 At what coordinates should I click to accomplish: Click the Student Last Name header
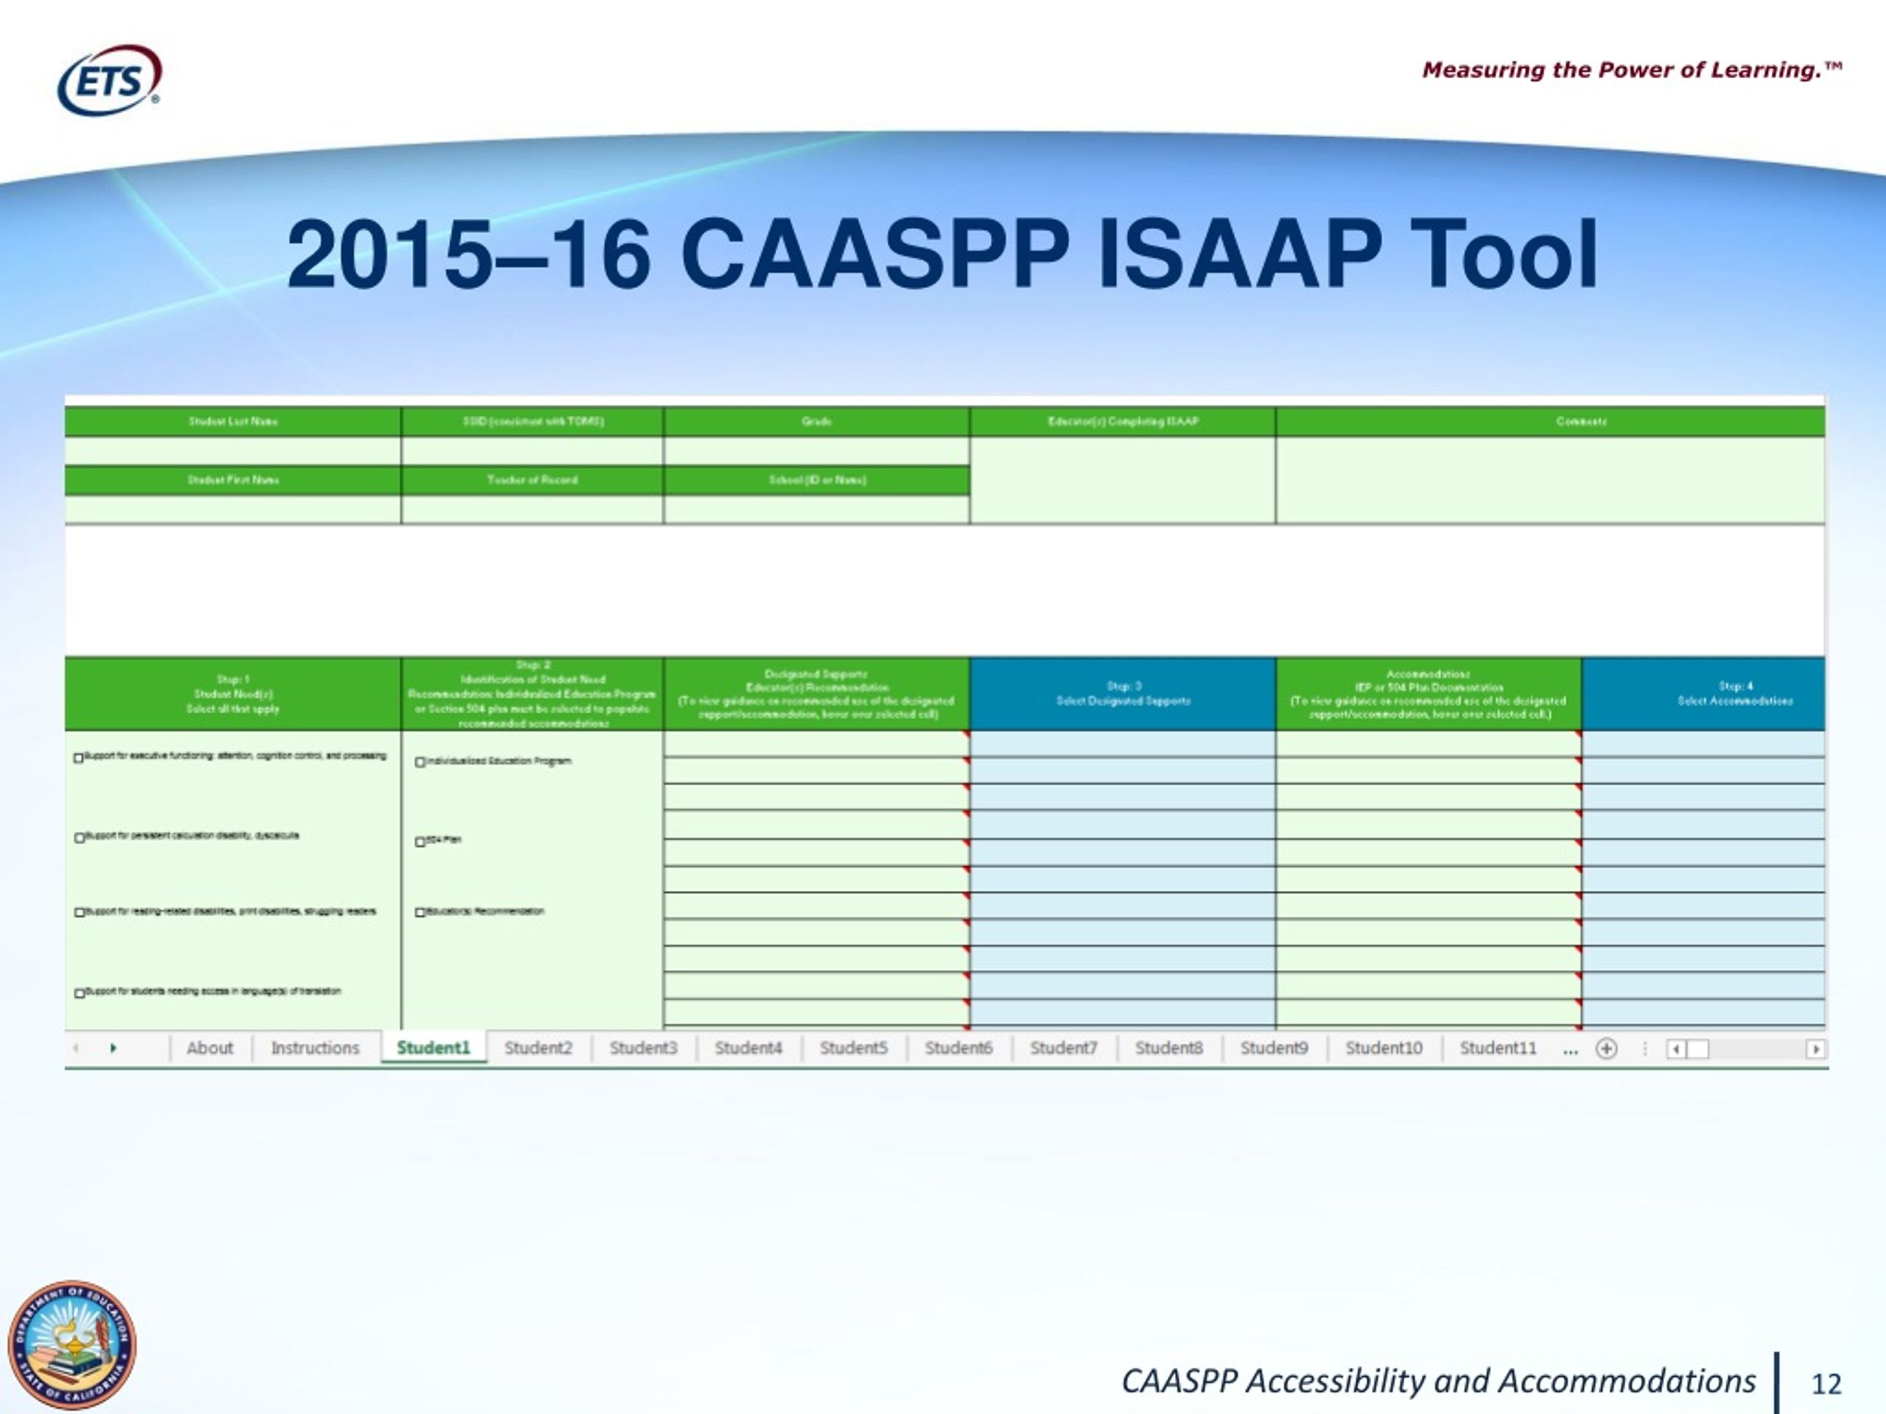(x=233, y=422)
